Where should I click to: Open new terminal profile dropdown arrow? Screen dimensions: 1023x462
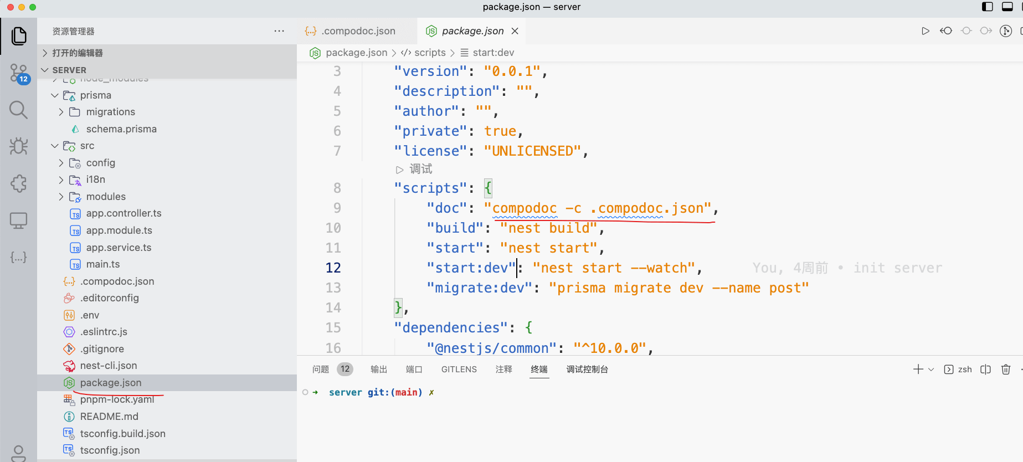click(931, 369)
